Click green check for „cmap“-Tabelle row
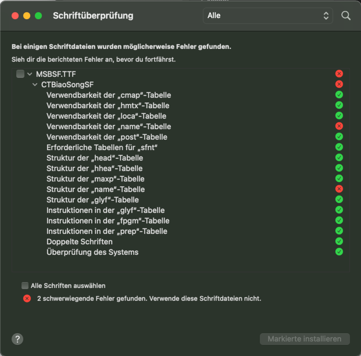 coord(339,95)
